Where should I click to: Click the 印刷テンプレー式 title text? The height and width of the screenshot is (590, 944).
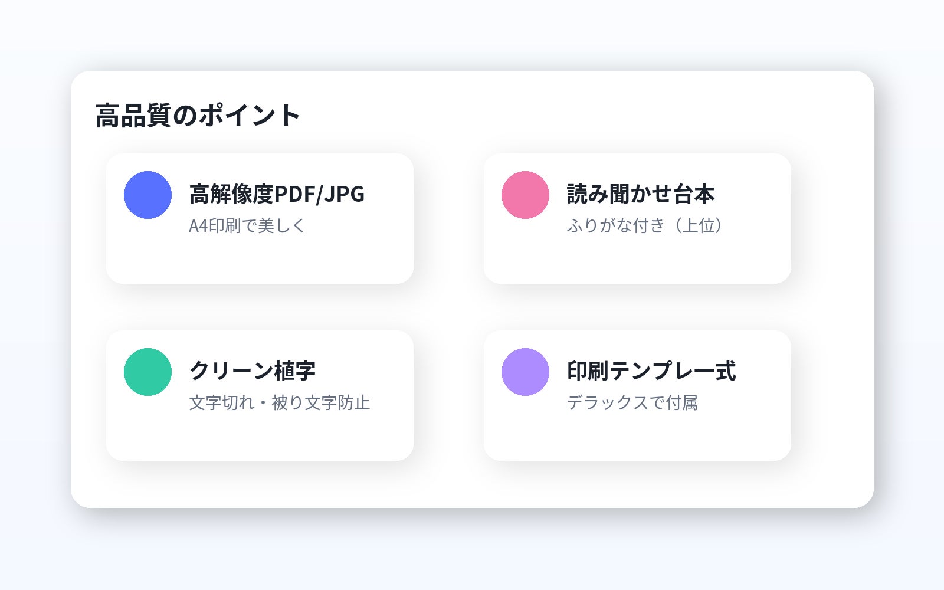651,371
